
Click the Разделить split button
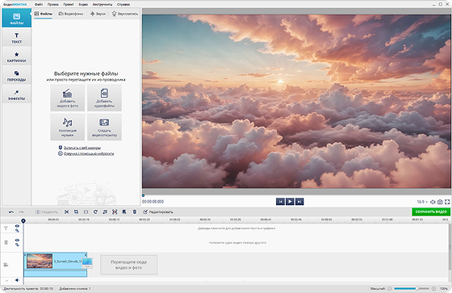[x=47, y=212]
